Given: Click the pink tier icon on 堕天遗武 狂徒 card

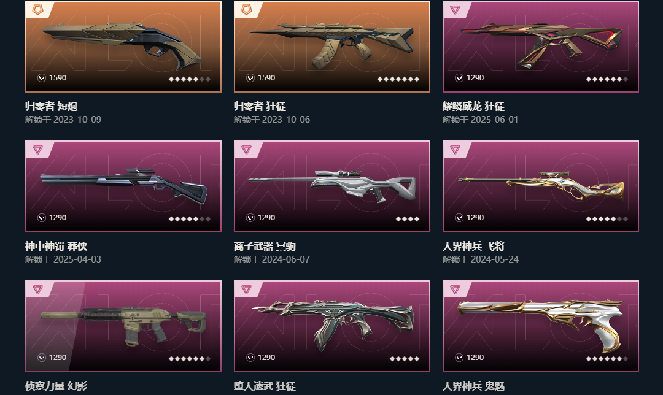Looking at the screenshot, I should (x=247, y=290).
